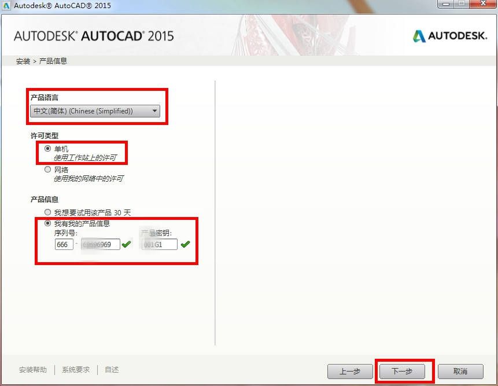Click the 上一步 button to go back
Image resolution: width=498 pixels, height=386 pixels.
click(x=350, y=370)
